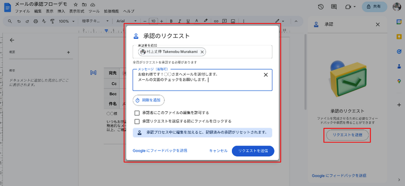Click the 共有 share button
The height and width of the screenshot is (186, 405).
374,7
